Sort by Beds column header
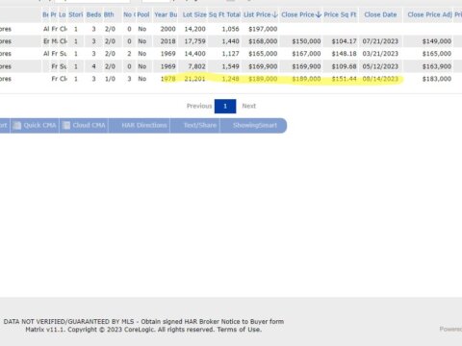The image size is (462, 346). click(93, 14)
